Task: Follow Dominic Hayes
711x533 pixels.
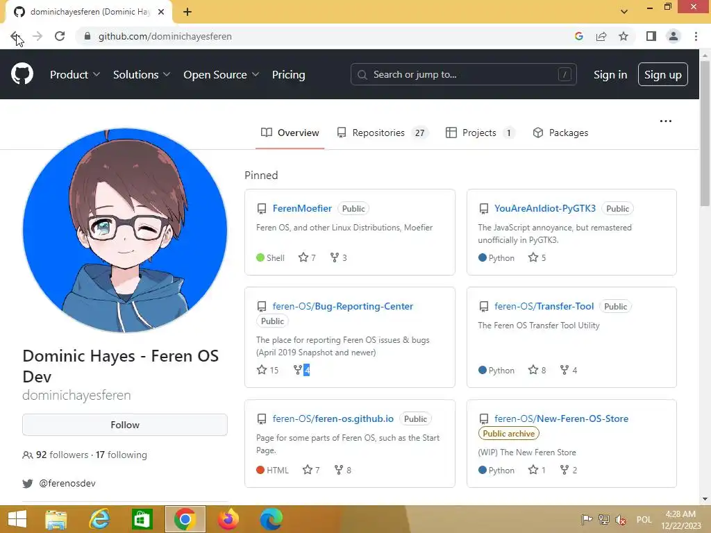Action: tap(125, 425)
